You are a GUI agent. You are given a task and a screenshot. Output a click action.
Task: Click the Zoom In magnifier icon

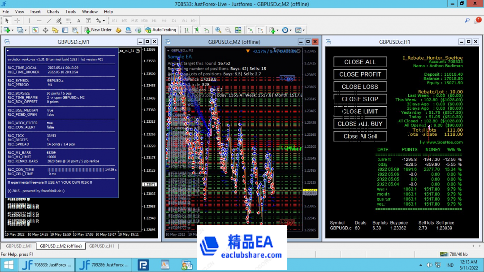[218, 30]
